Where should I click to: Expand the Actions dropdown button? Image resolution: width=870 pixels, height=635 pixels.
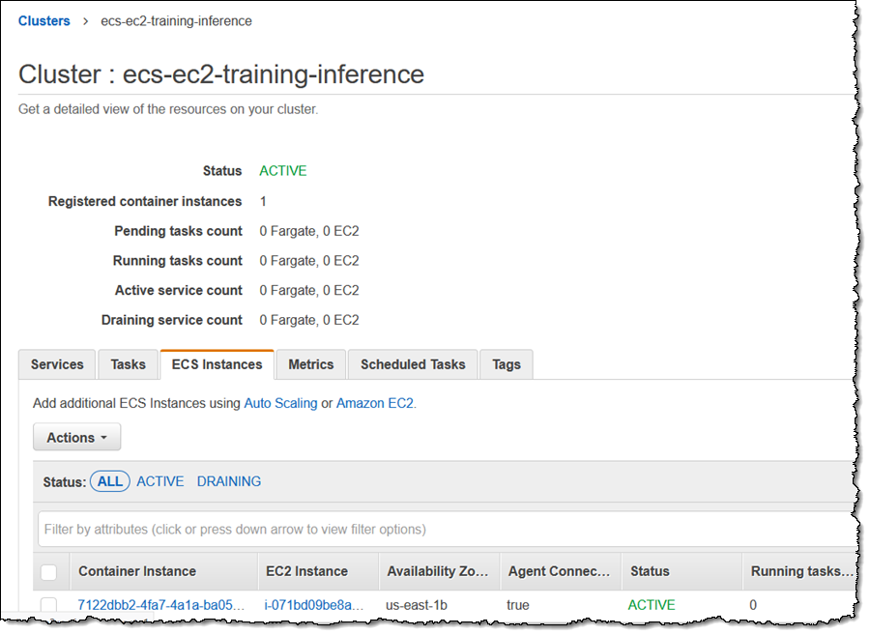click(x=77, y=438)
